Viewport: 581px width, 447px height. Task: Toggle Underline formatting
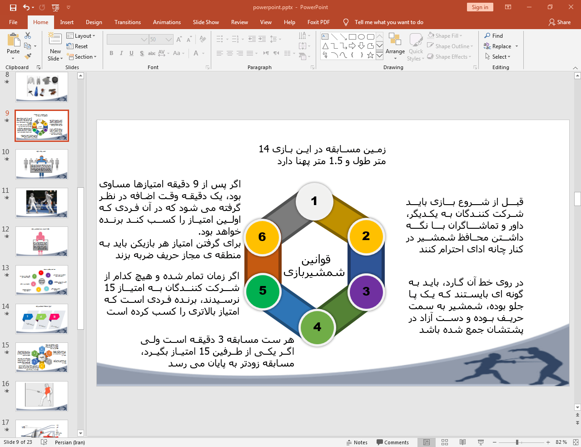tap(131, 53)
